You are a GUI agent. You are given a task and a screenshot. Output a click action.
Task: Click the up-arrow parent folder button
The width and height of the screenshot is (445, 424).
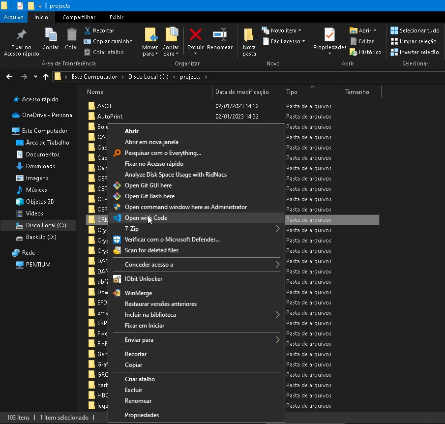46,77
